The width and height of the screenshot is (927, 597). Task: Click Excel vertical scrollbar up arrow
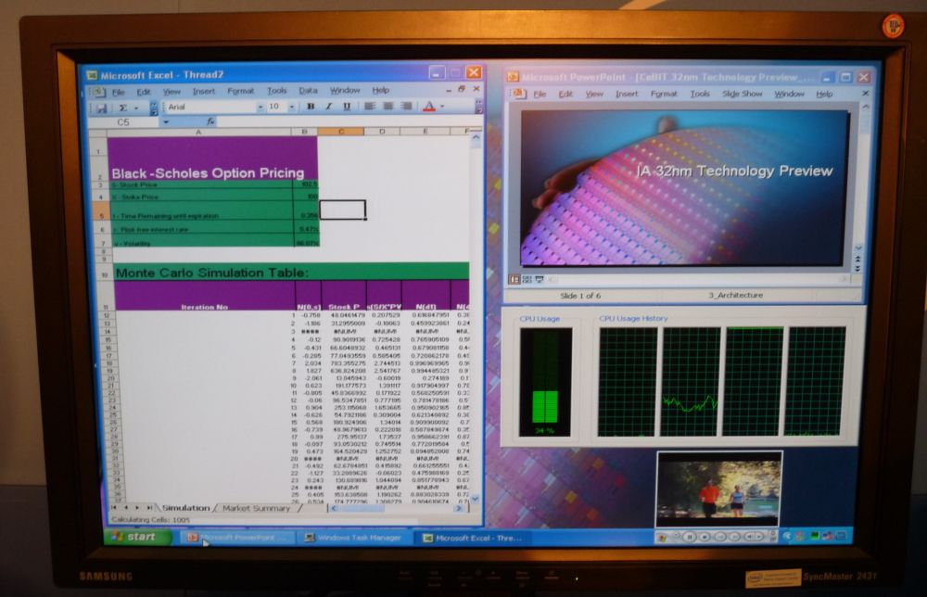476,137
